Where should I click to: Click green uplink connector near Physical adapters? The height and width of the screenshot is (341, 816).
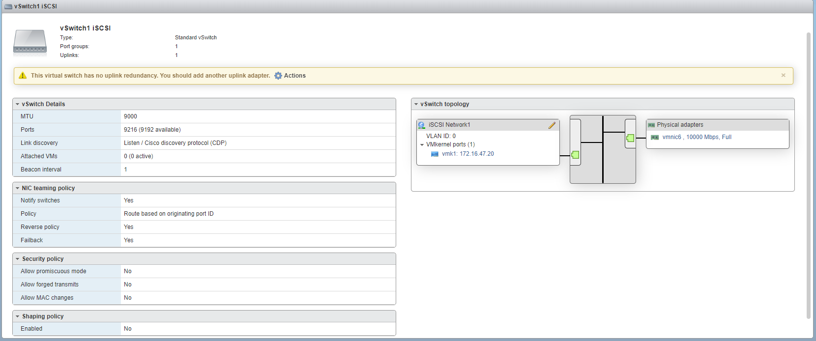pos(631,138)
